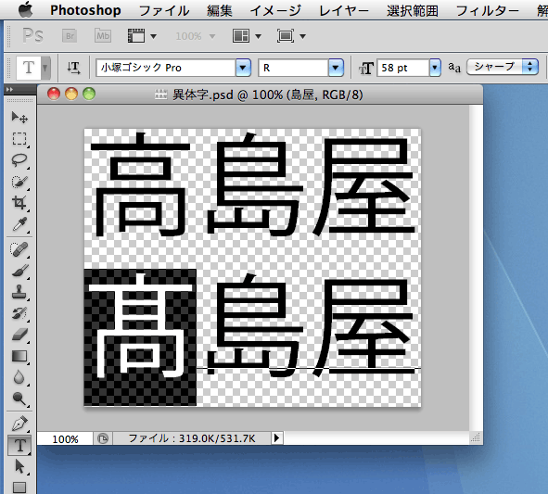This screenshot has height=494, width=548.
Task: Open the ファイル menu
Action: (x=164, y=11)
